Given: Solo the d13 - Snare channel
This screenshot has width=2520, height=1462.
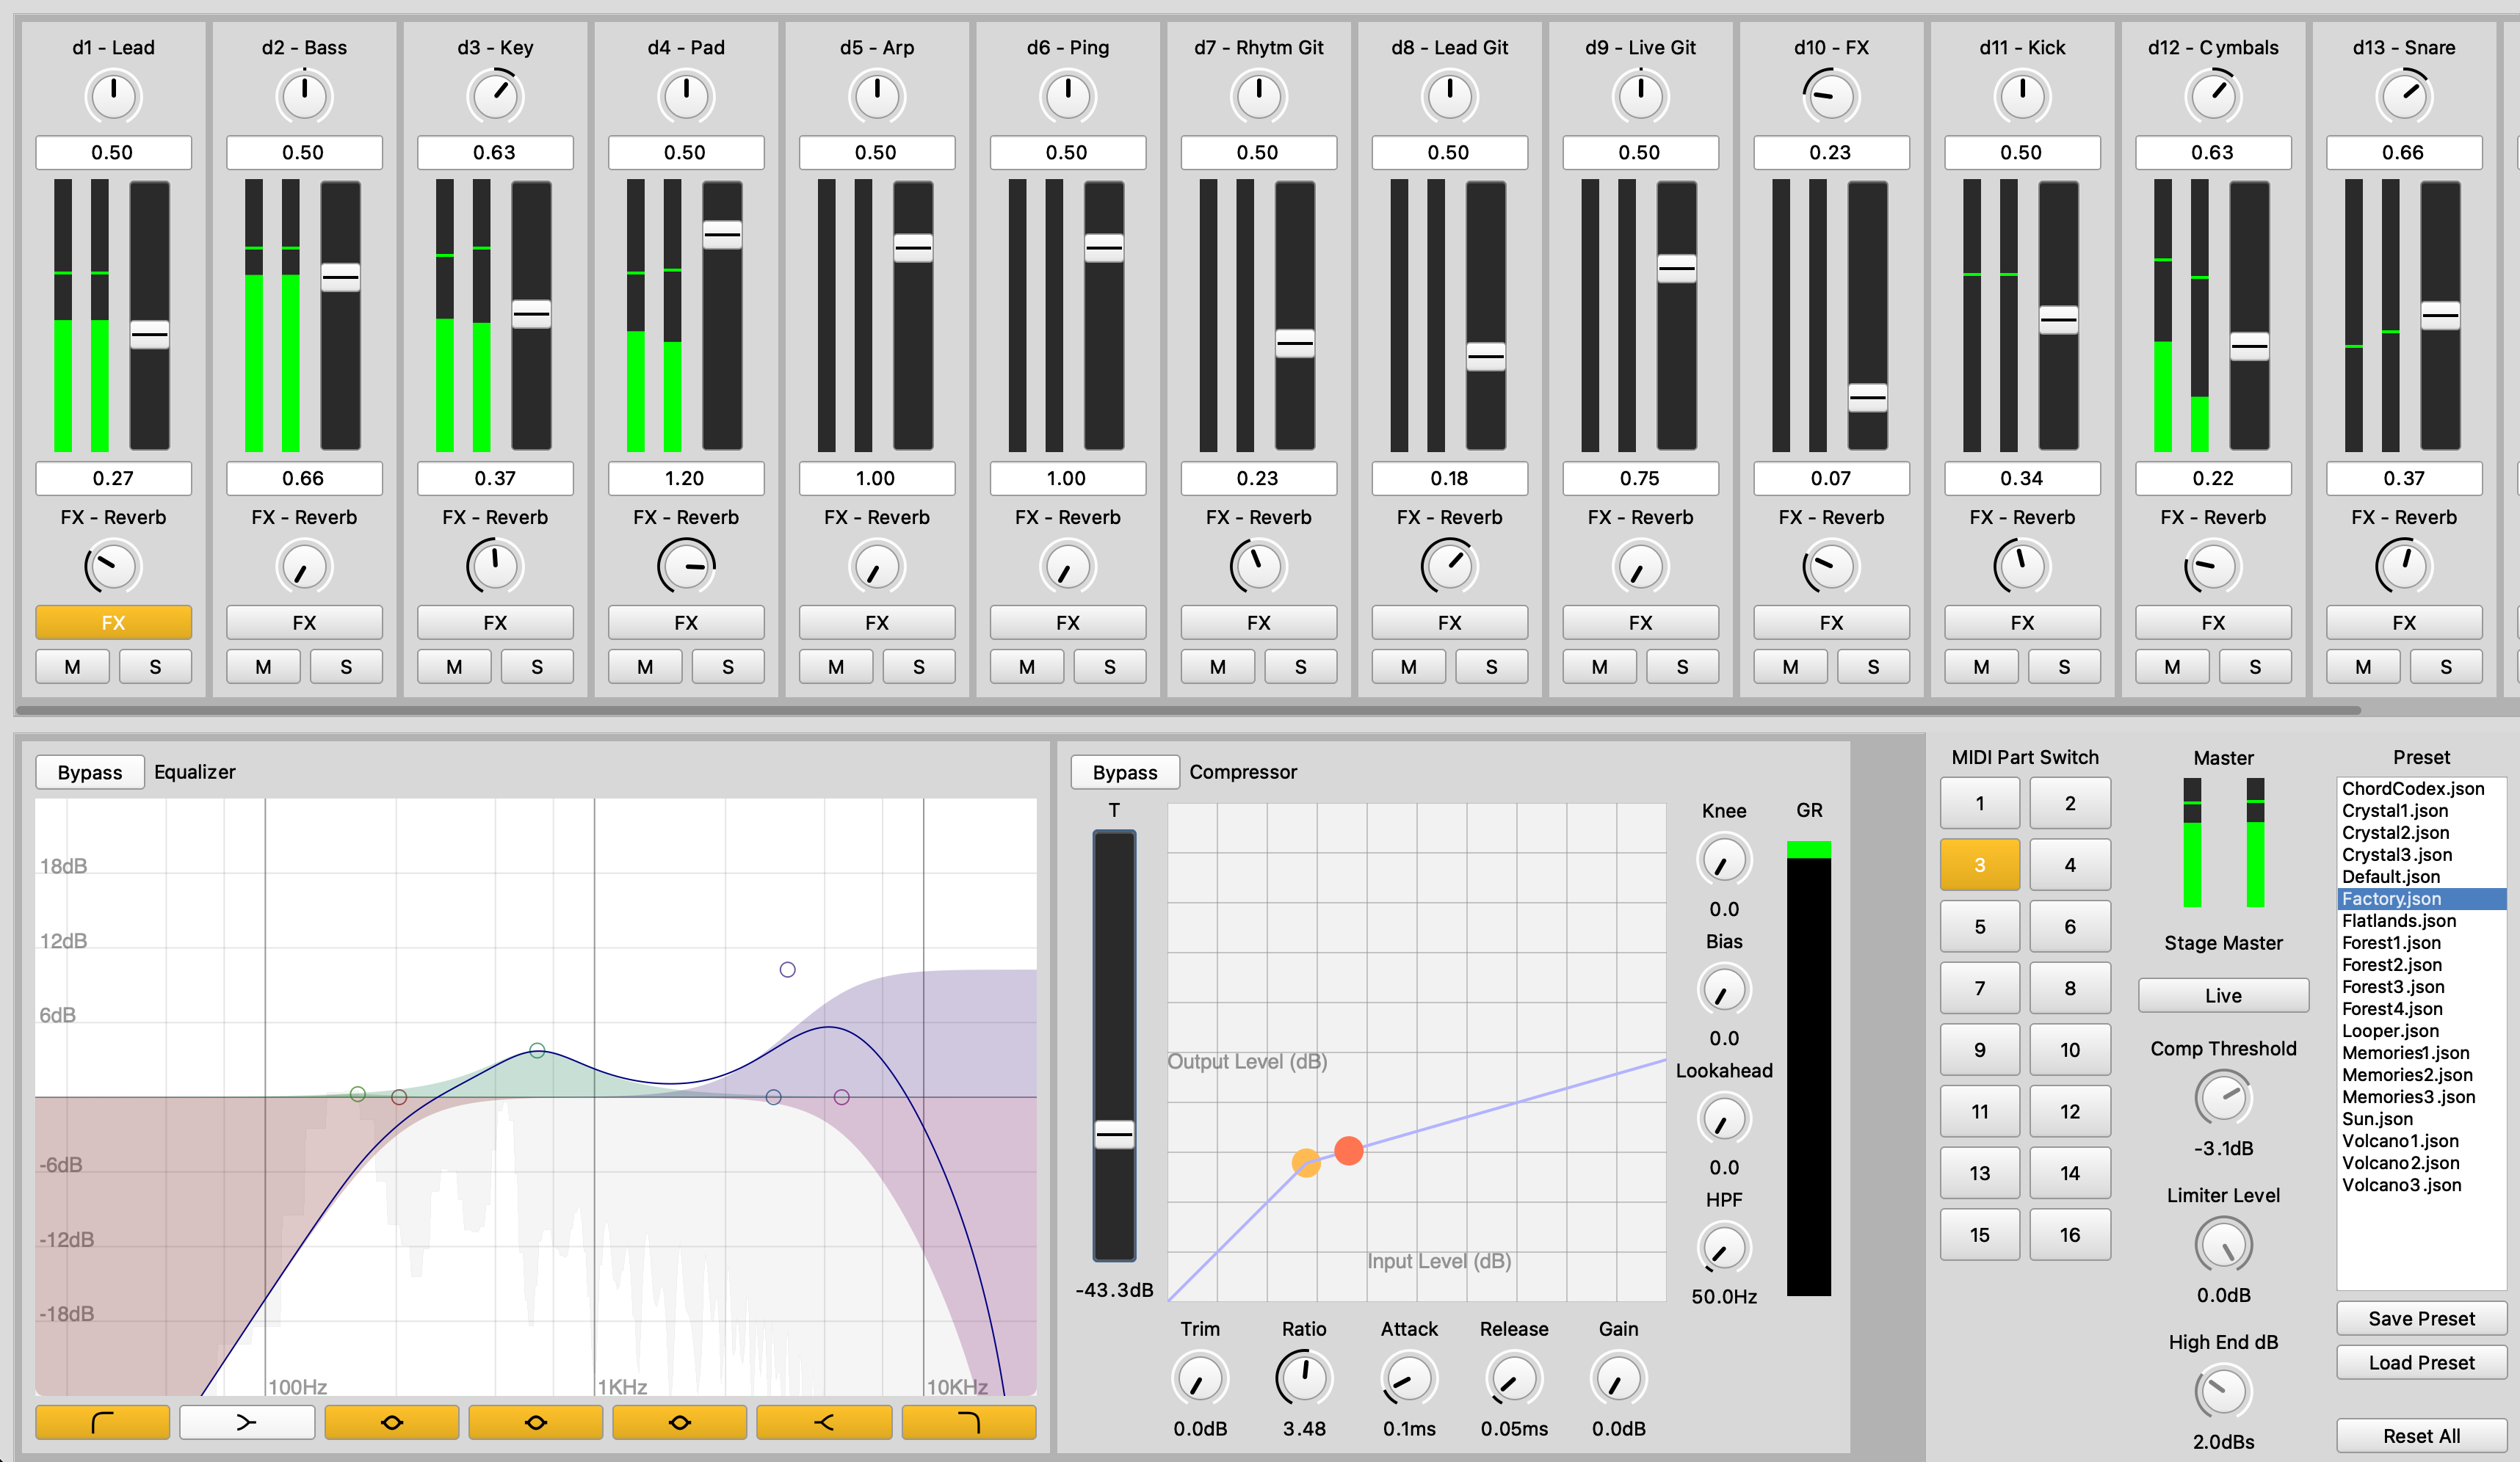Looking at the screenshot, I should 2446,666.
